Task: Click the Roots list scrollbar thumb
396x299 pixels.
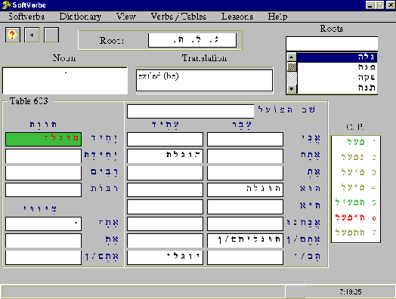Action: (x=292, y=67)
